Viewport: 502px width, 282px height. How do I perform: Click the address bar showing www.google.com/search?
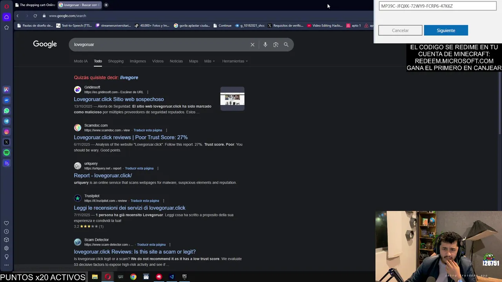tap(67, 16)
